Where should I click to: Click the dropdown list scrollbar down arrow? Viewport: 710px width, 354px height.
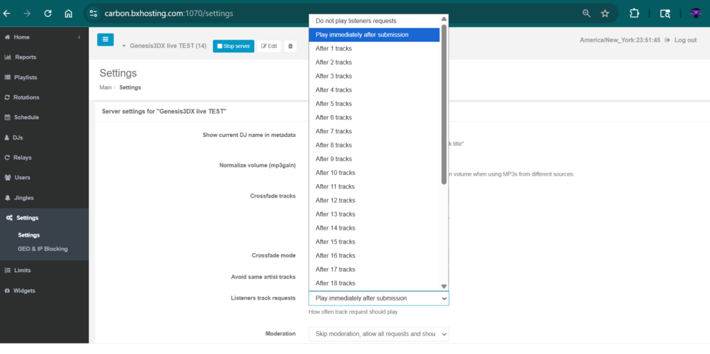[444, 286]
